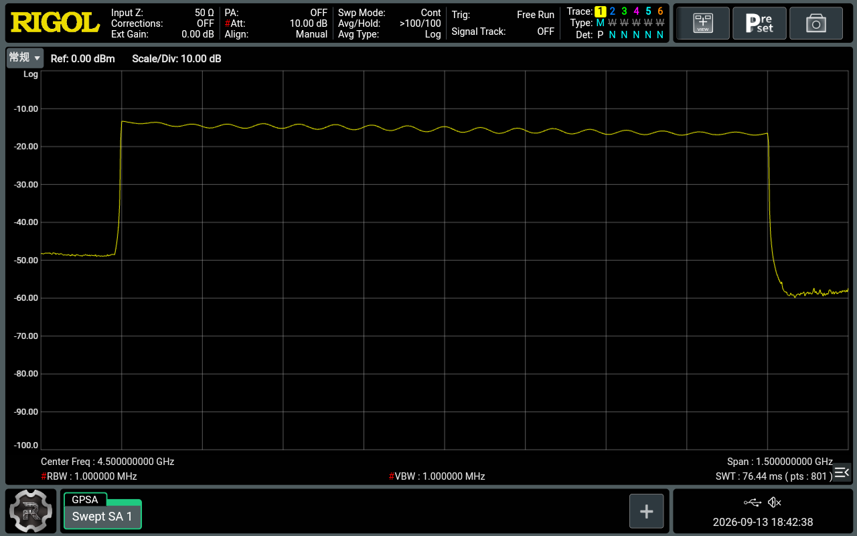Select trace 3 number
Viewport: 857px width, 536px height.
click(624, 11)
